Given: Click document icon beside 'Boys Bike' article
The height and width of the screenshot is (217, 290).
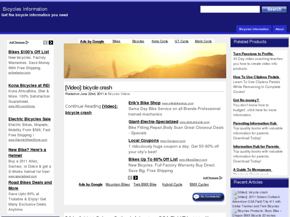Looking at the screenshot, I should pyautogui.click(x=234, y=211).
